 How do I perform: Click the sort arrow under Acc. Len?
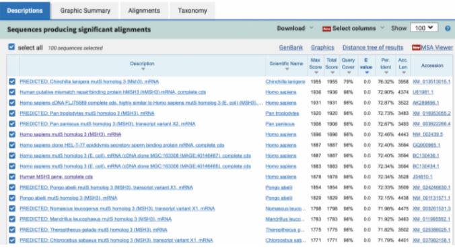click(x=404, y=73)
